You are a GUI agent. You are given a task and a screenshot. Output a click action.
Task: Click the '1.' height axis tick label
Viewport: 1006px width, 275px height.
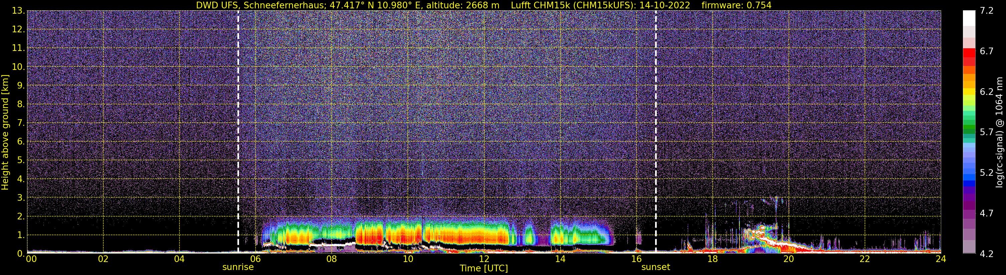click(x=21, y=235)
